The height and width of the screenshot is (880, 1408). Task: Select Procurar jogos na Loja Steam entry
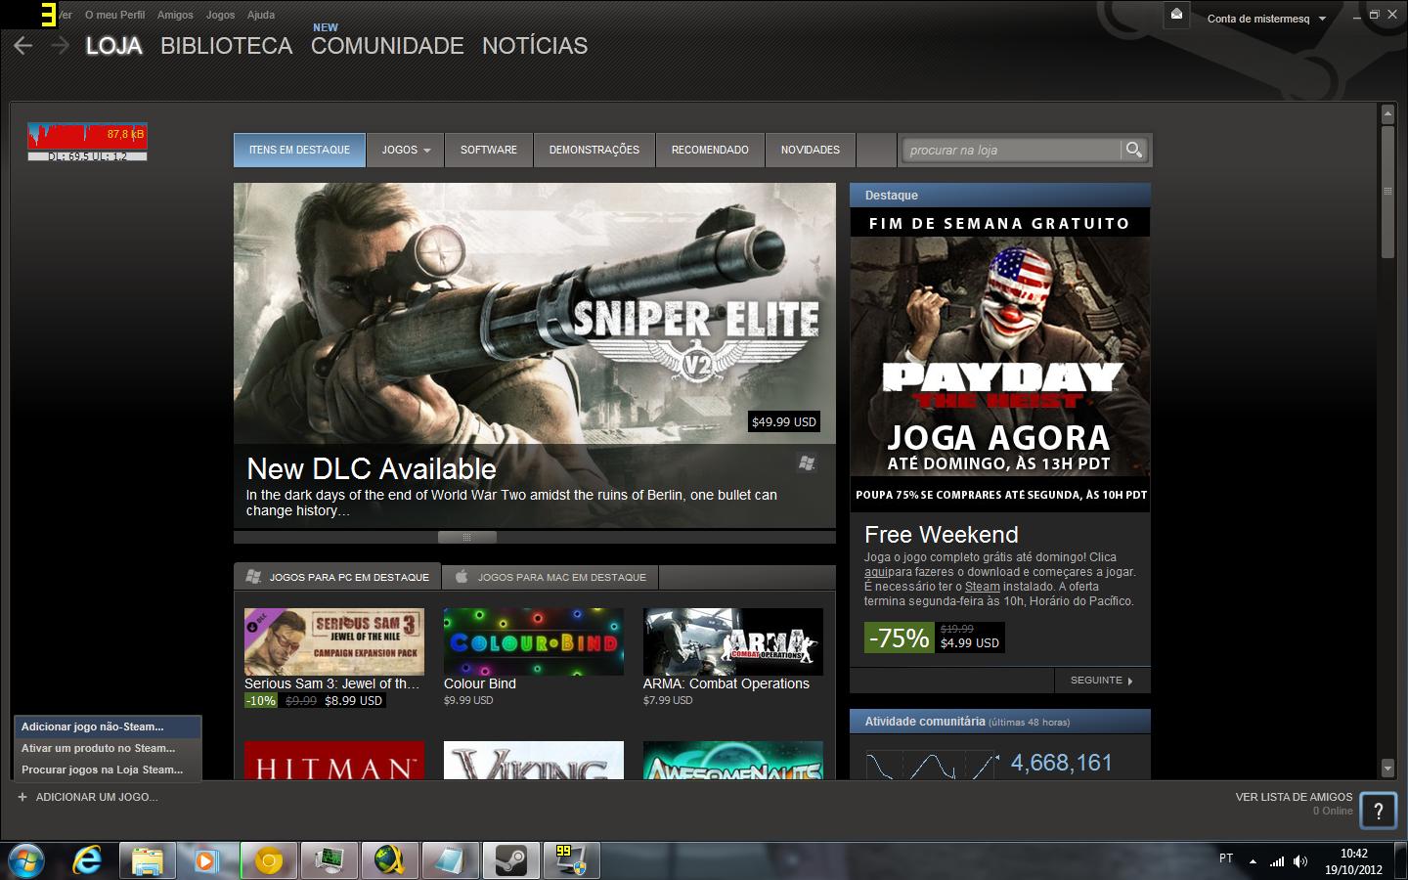(x=108, y=770)
